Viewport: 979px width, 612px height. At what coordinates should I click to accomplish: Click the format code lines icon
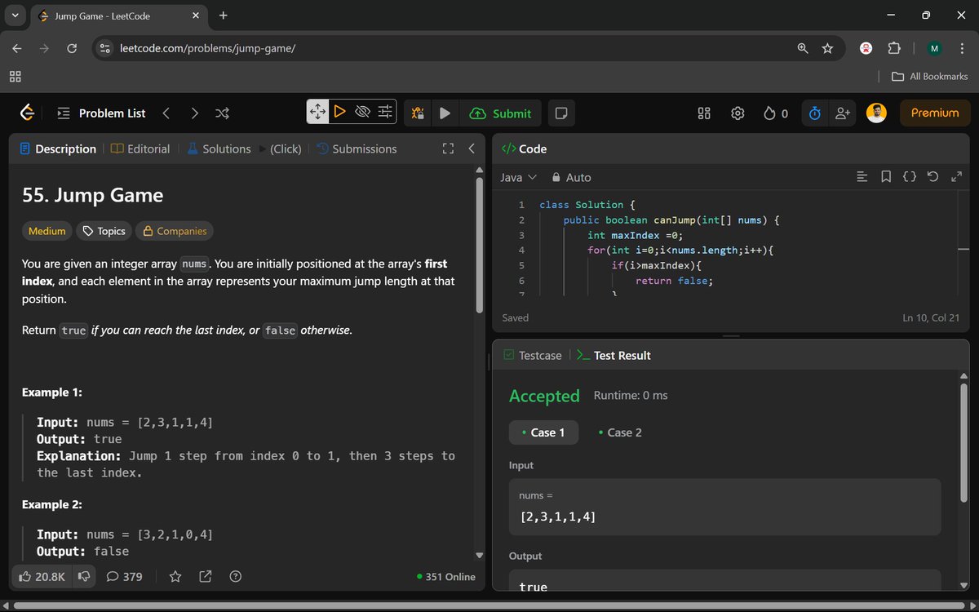coord(862,176)
